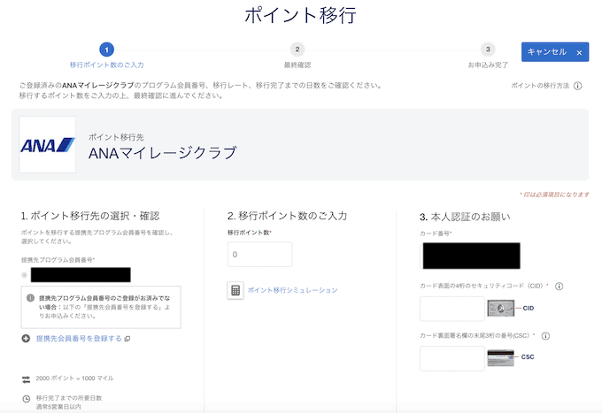This screenshot has width=602, height=413.
Task: Click the CID security code input field
Action: pos(452,309)
